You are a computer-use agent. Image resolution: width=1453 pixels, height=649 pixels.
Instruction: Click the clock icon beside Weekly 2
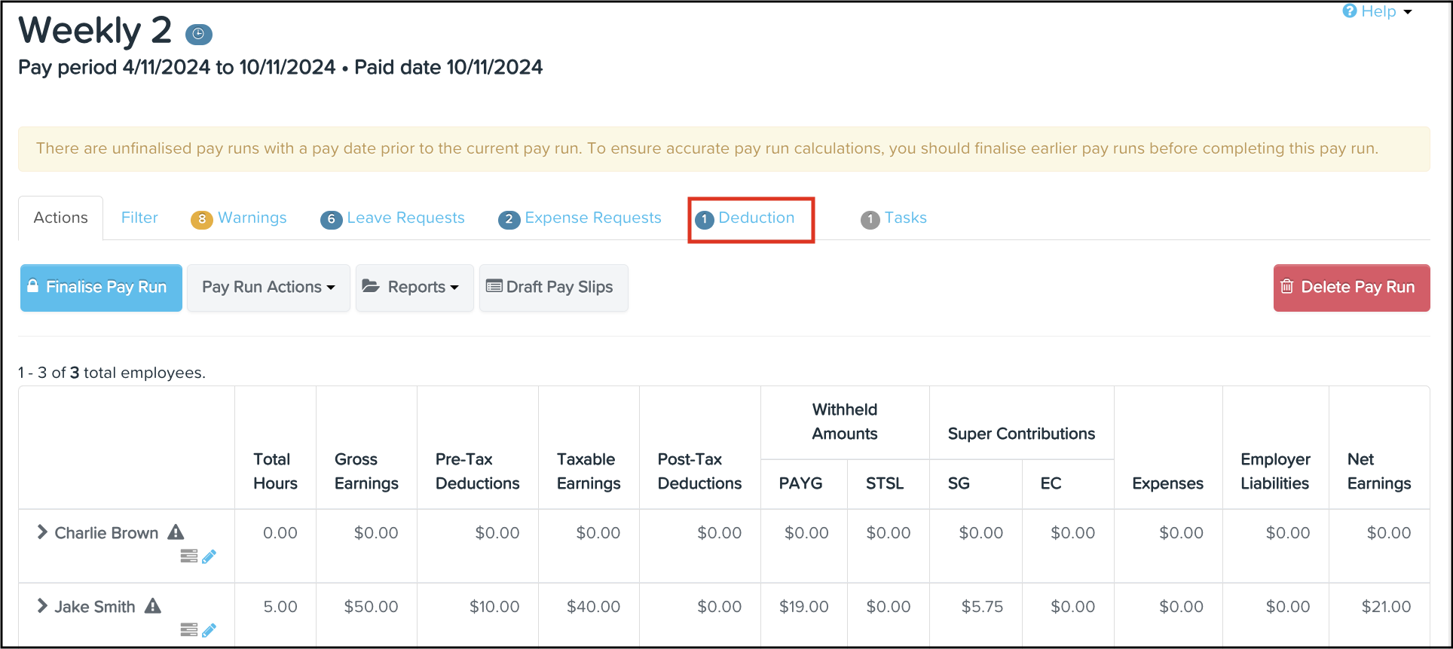tap(199, 34)
